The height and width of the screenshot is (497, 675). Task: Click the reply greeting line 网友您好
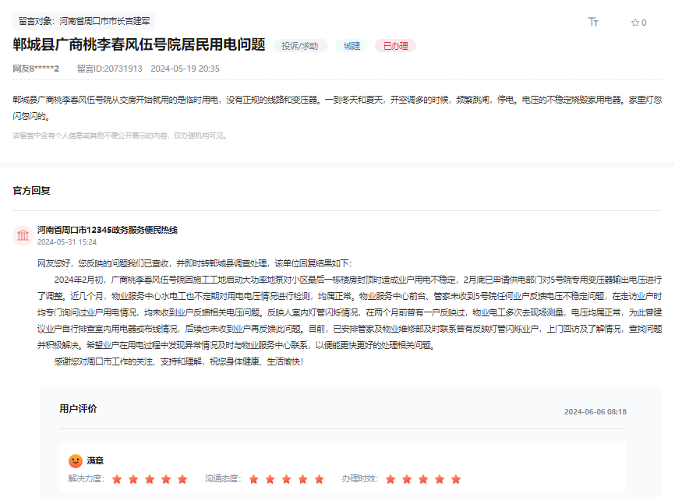pyautogui.click(x=195, y=263)
